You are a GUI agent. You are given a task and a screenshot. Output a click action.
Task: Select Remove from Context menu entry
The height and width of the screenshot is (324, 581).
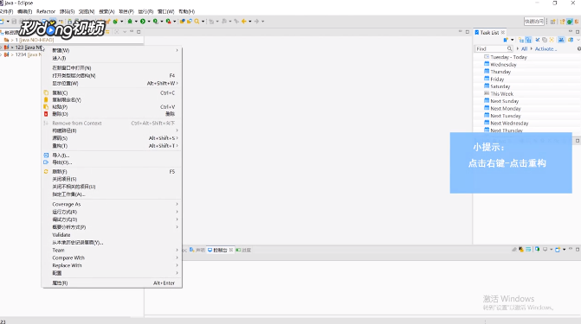coord(112,124)
